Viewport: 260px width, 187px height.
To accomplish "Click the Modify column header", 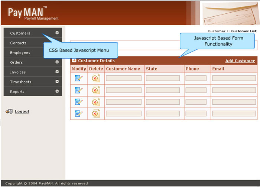I will tap(79, 69).
